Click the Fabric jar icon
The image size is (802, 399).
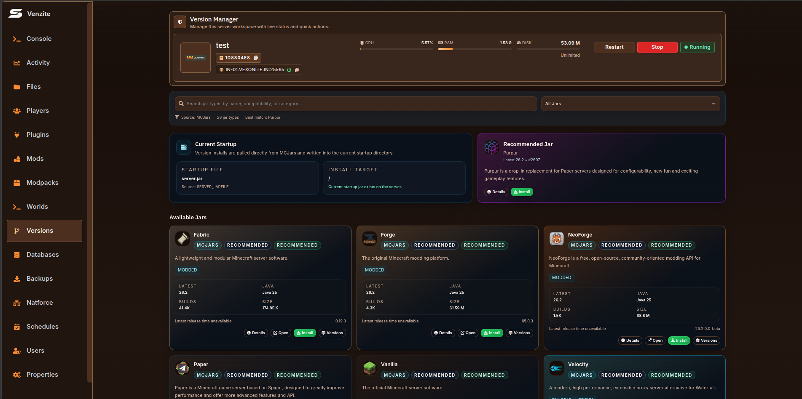[182, 239]
